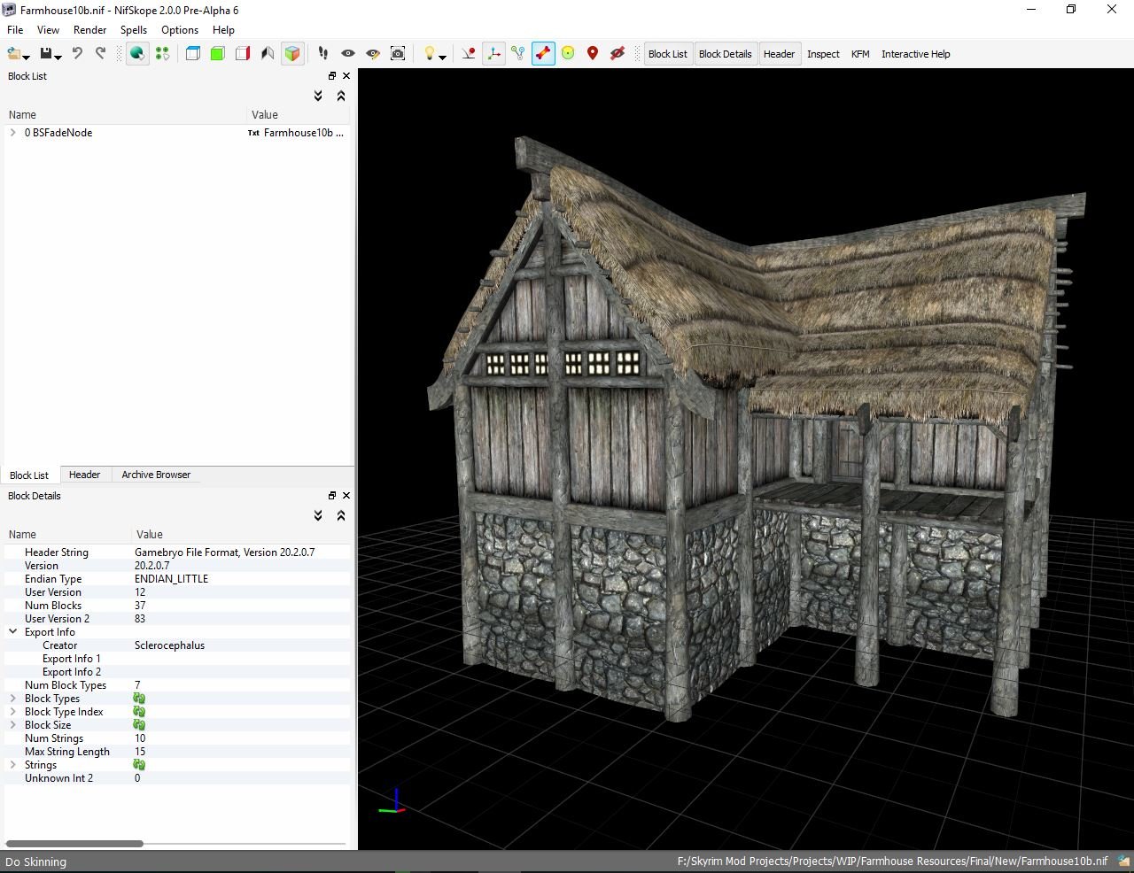Expand all rows in Block List panel
1134x873 pixels.
[x=318, y=97]
